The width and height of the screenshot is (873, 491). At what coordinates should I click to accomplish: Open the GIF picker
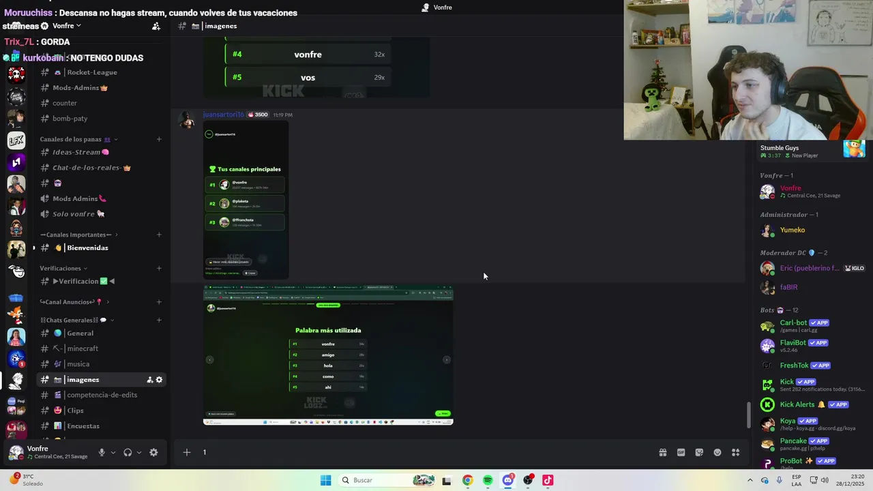681,452
